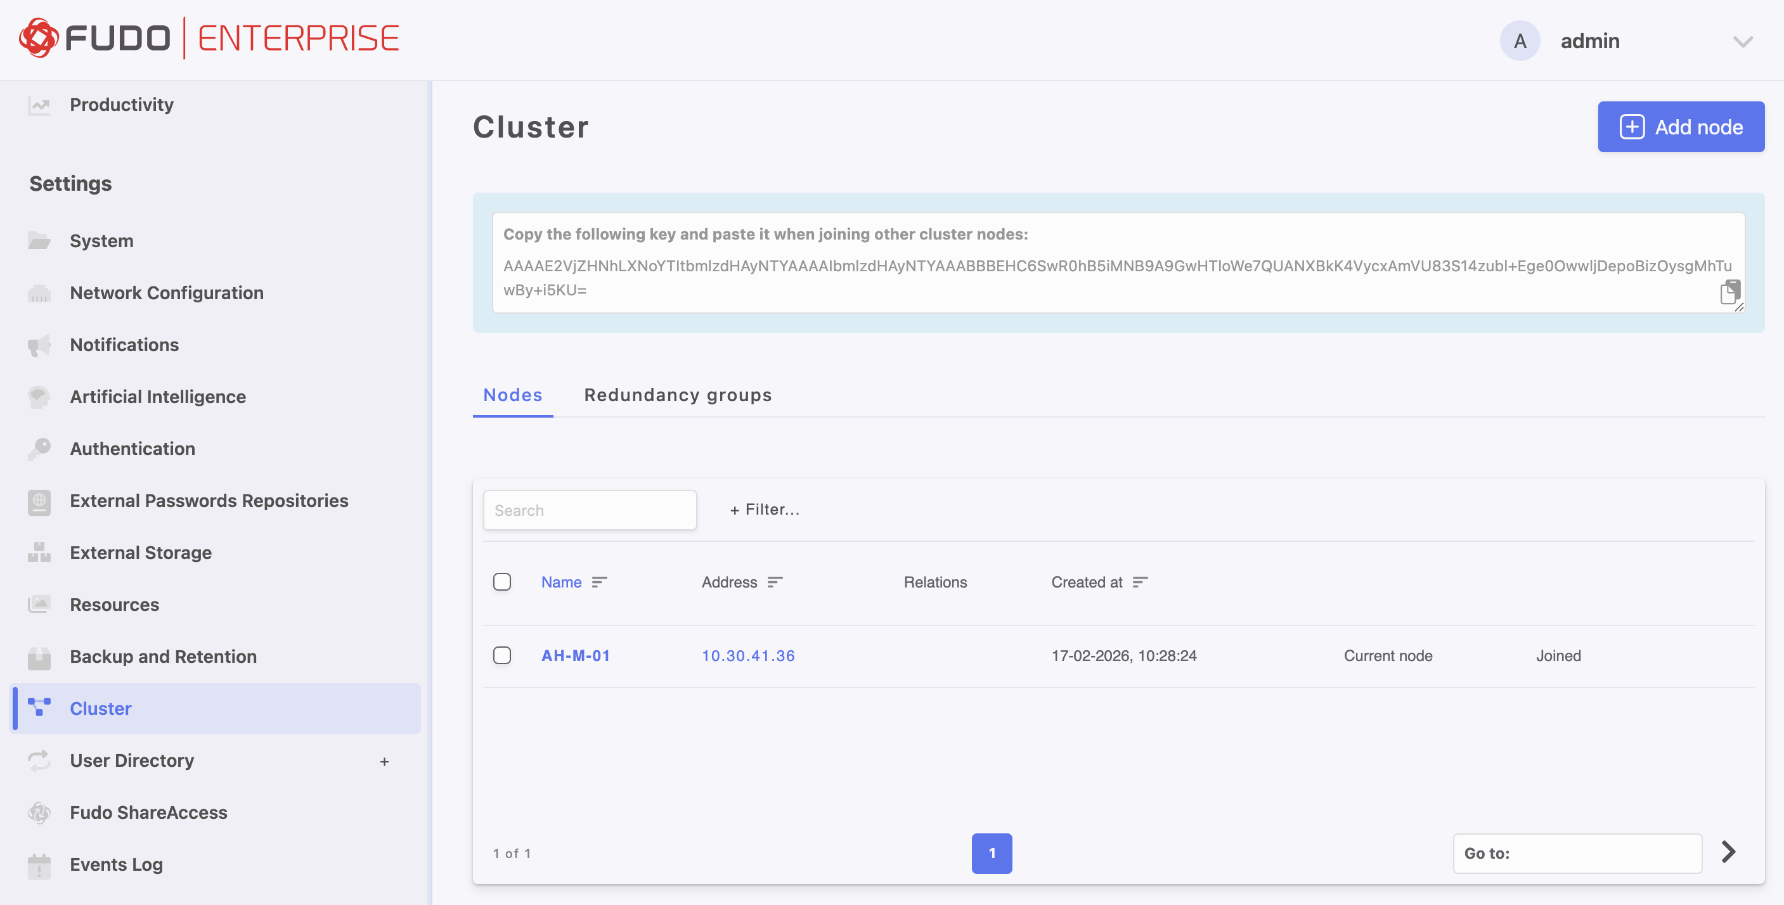1784x905 pixels.
Task: Open the 10.30.41.36 address link
Action: tap(748, 656)
